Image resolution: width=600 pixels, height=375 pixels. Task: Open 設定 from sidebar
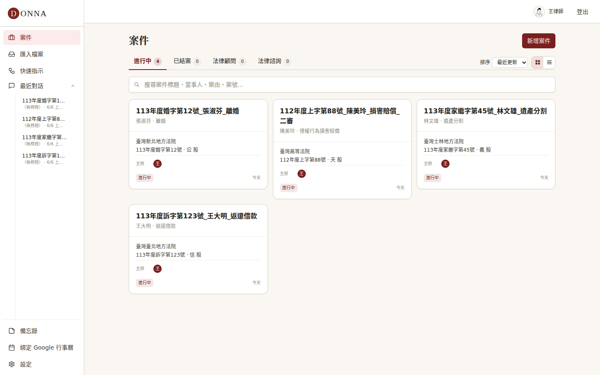click(x=42, y=364)
